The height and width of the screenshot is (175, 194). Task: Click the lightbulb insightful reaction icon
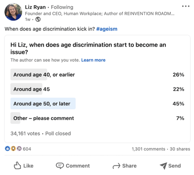click(13, 149)
